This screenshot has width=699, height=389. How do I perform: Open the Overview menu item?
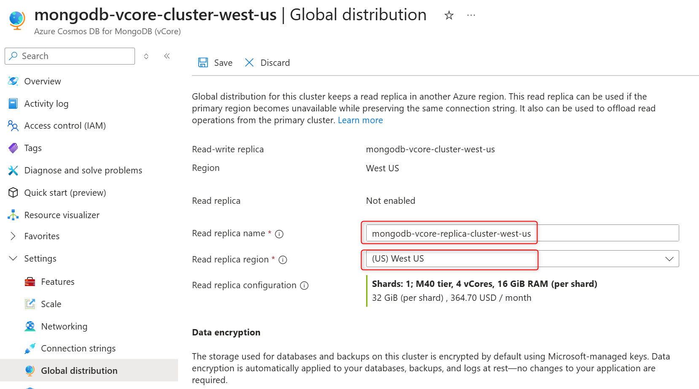[43, 81]
